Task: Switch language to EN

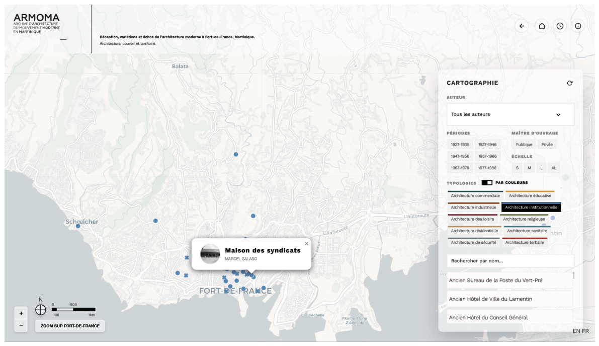Action: tap(576, 331)
